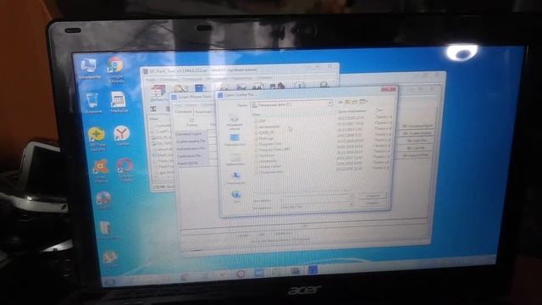Open the Yandex browser desktop shortcut
This screenshot has height=305, width=542.
pos(122,136)
